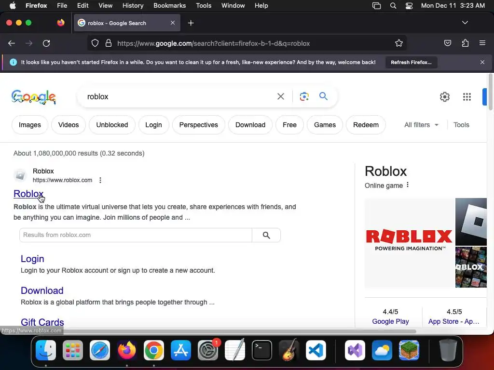Click the magnifier in roblox.com site search

266,235
